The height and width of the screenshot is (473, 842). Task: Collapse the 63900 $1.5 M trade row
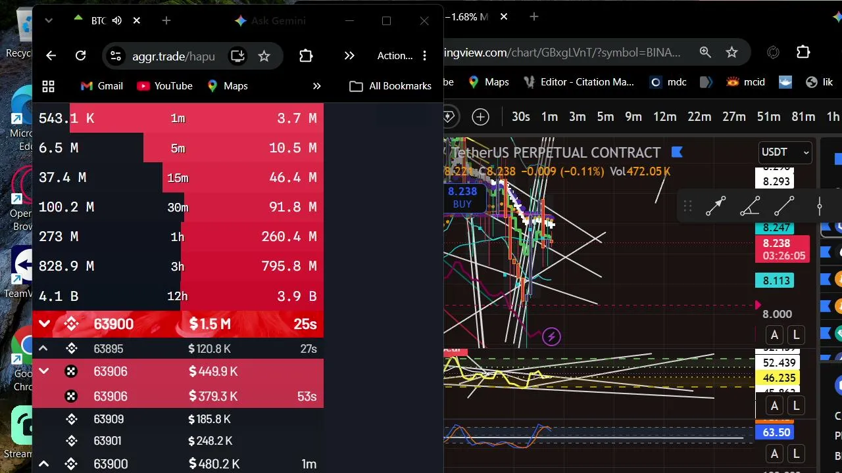44,324
